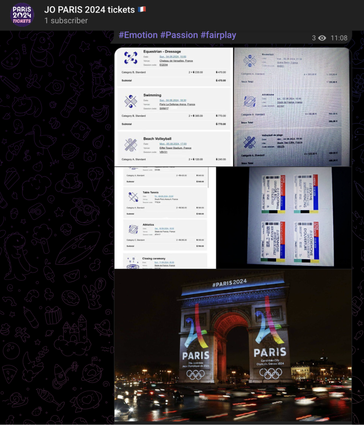Click the Swimming date link

pos(173,100)
